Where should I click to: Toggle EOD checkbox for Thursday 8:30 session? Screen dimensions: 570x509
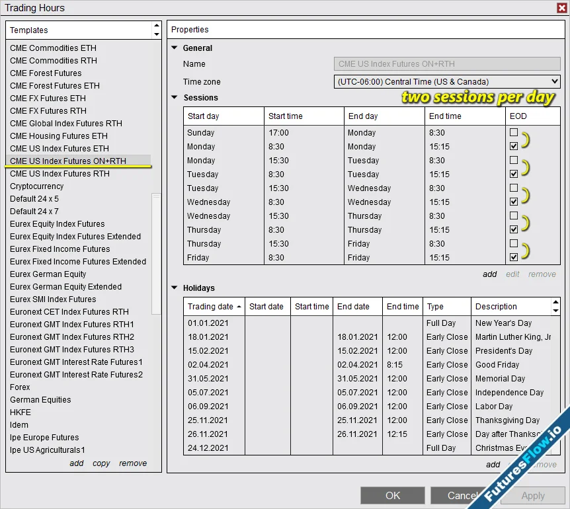(x=514, y=229)
